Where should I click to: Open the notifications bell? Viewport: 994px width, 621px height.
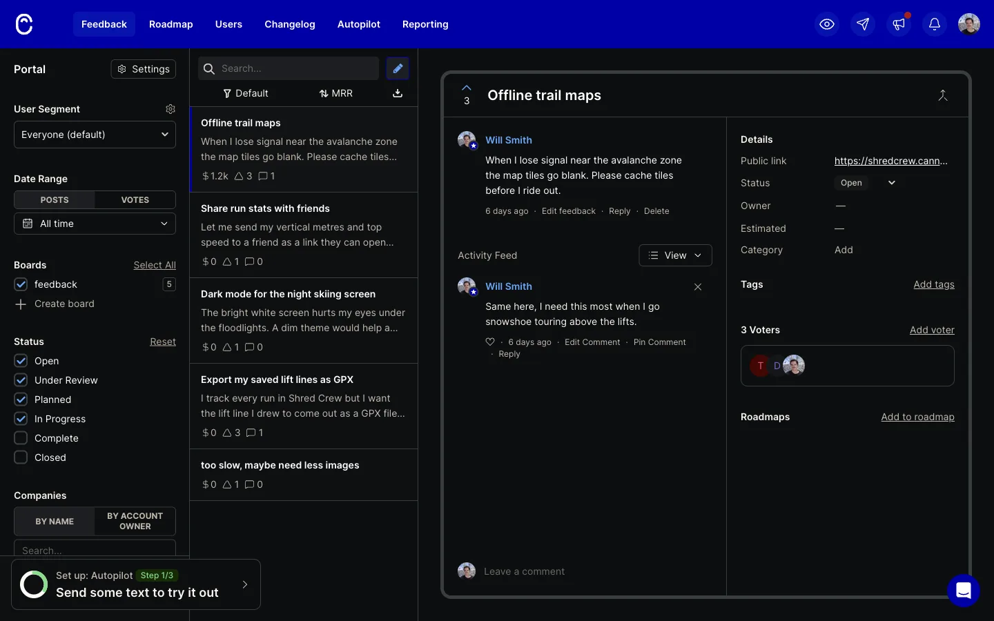click(935, 24)
